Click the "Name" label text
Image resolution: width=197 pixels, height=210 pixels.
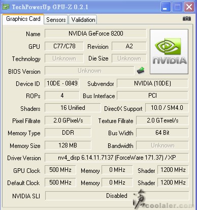tap(33, 34)
